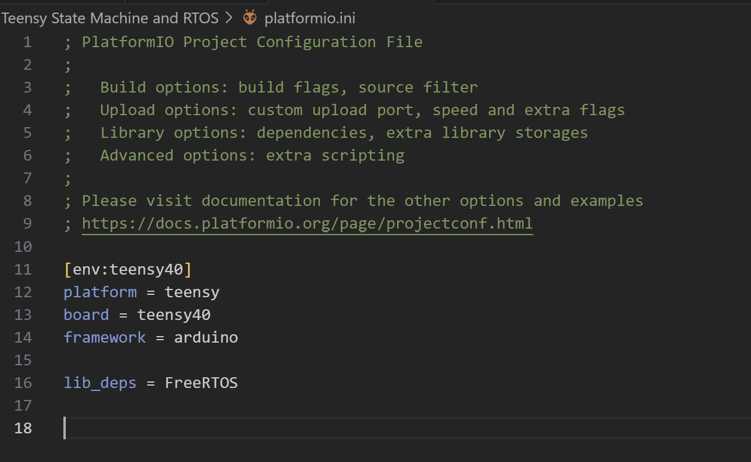This screenshot has height=462, width=751.
Task: Place cursor on the [env:teensy40] section header
Action: click(128, 269)
